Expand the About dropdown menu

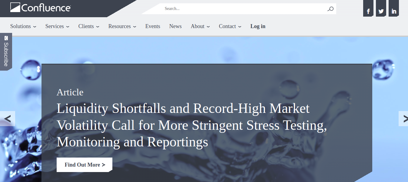coord(200,26)
